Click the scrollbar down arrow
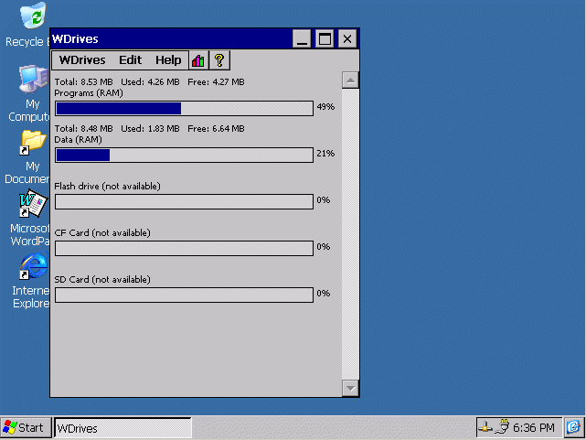This screenshot has height=440, width=586. [x=350, y=388]
